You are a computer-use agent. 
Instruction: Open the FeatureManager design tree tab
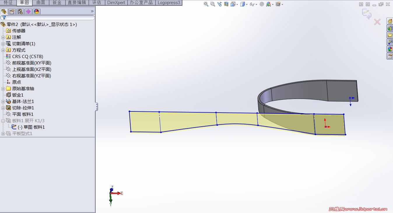[4, 11]
